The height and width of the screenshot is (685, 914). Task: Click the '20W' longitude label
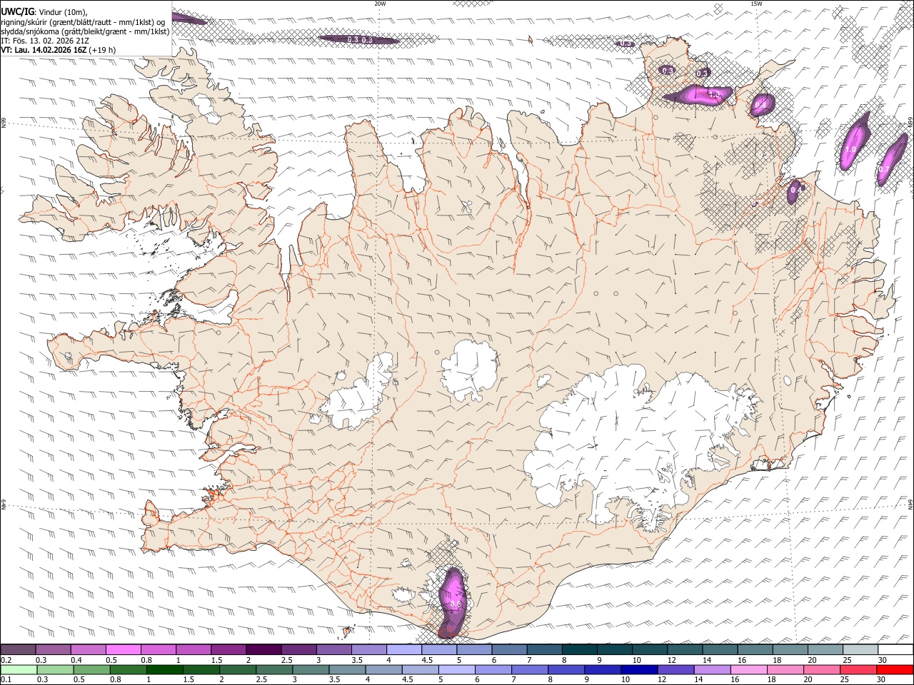[x=380, y=4]
